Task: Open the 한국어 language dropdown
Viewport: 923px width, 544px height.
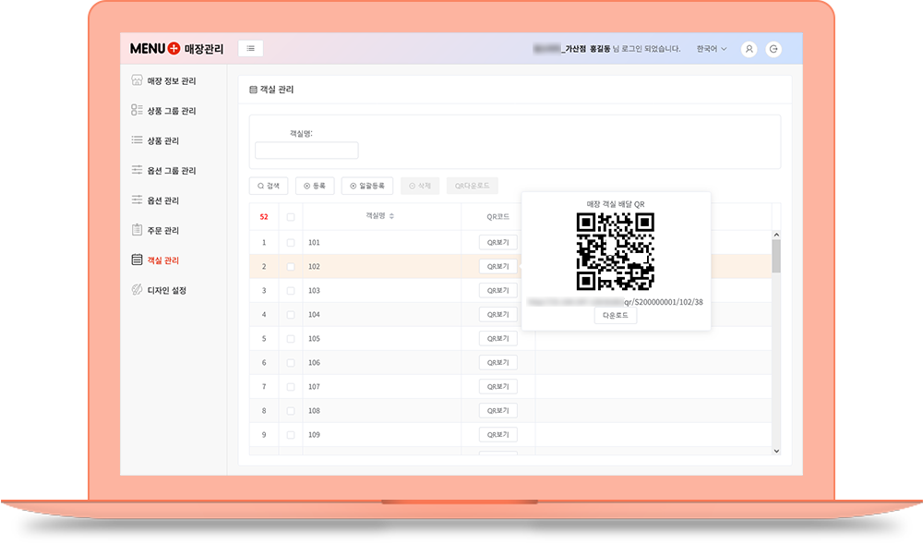Action: pyautogui.click(x=712, y=49)
